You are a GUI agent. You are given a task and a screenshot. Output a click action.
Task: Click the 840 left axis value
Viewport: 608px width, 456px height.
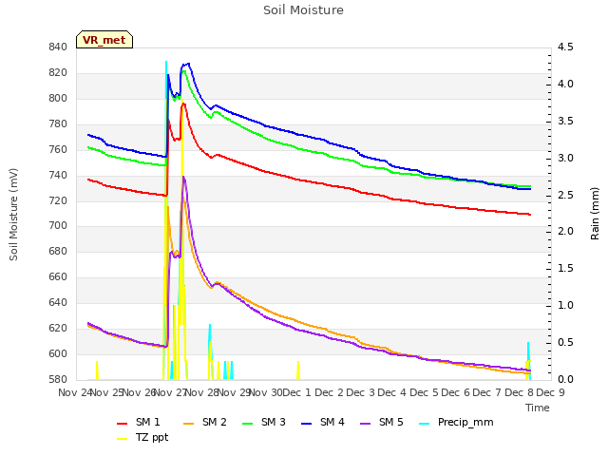[58, 47]
